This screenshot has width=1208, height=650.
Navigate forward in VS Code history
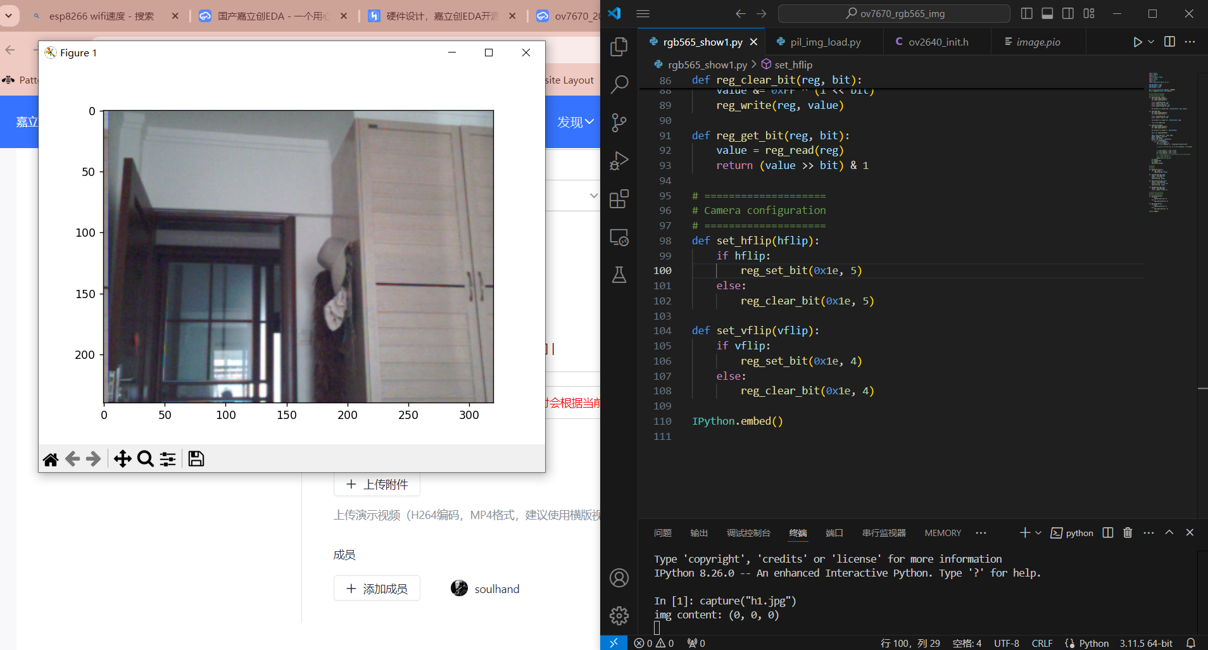(x=762, y=13)
